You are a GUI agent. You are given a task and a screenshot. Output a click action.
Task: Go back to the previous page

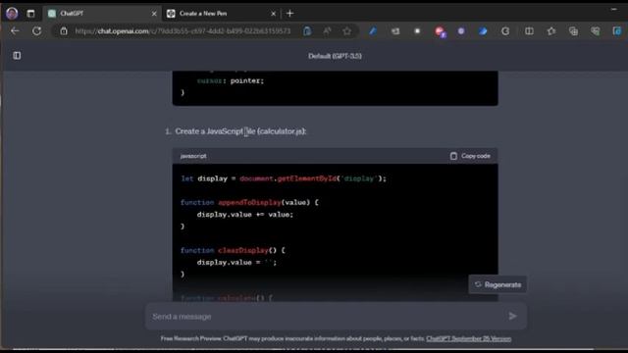point(15,30)
